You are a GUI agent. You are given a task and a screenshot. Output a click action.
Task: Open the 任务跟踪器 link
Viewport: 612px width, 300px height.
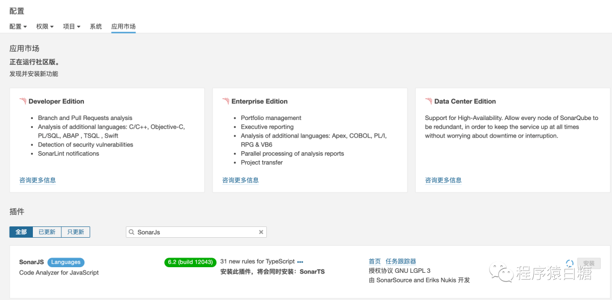[x=401, y=262]
